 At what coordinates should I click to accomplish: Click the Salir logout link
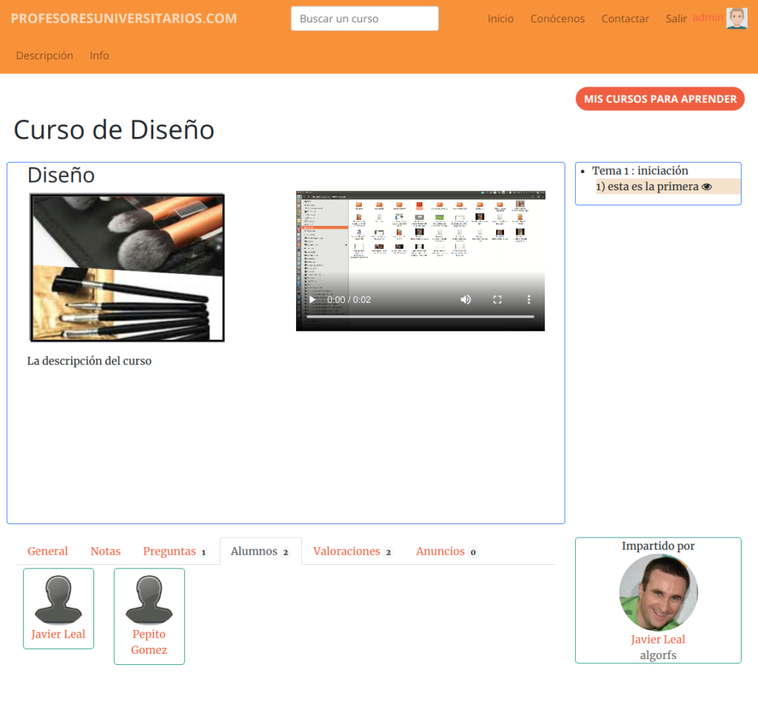coord(676,19)
